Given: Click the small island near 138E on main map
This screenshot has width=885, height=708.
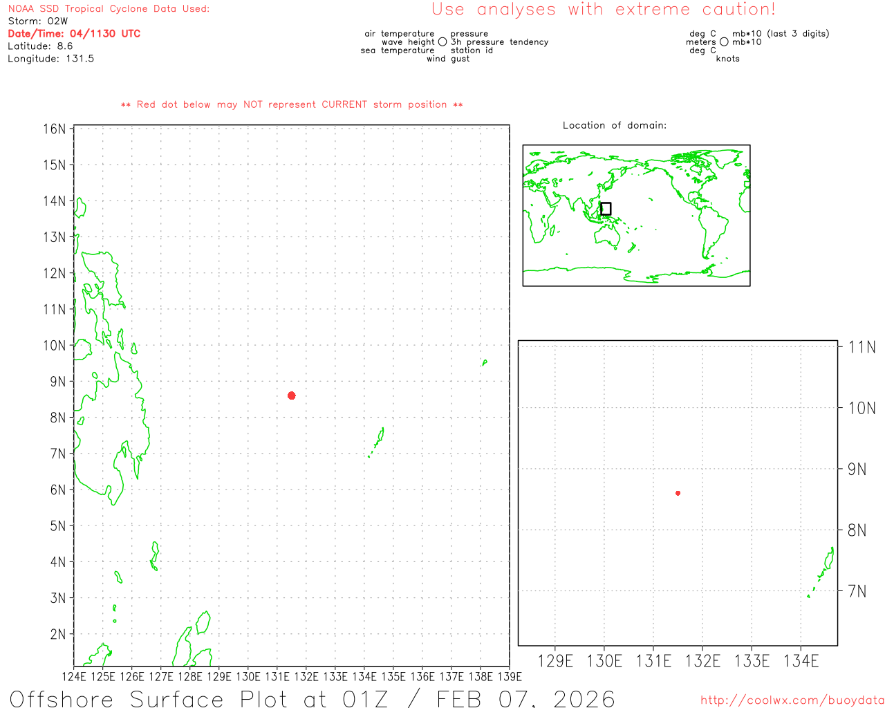Looking at the screenshot, I should tap(485, 362).
